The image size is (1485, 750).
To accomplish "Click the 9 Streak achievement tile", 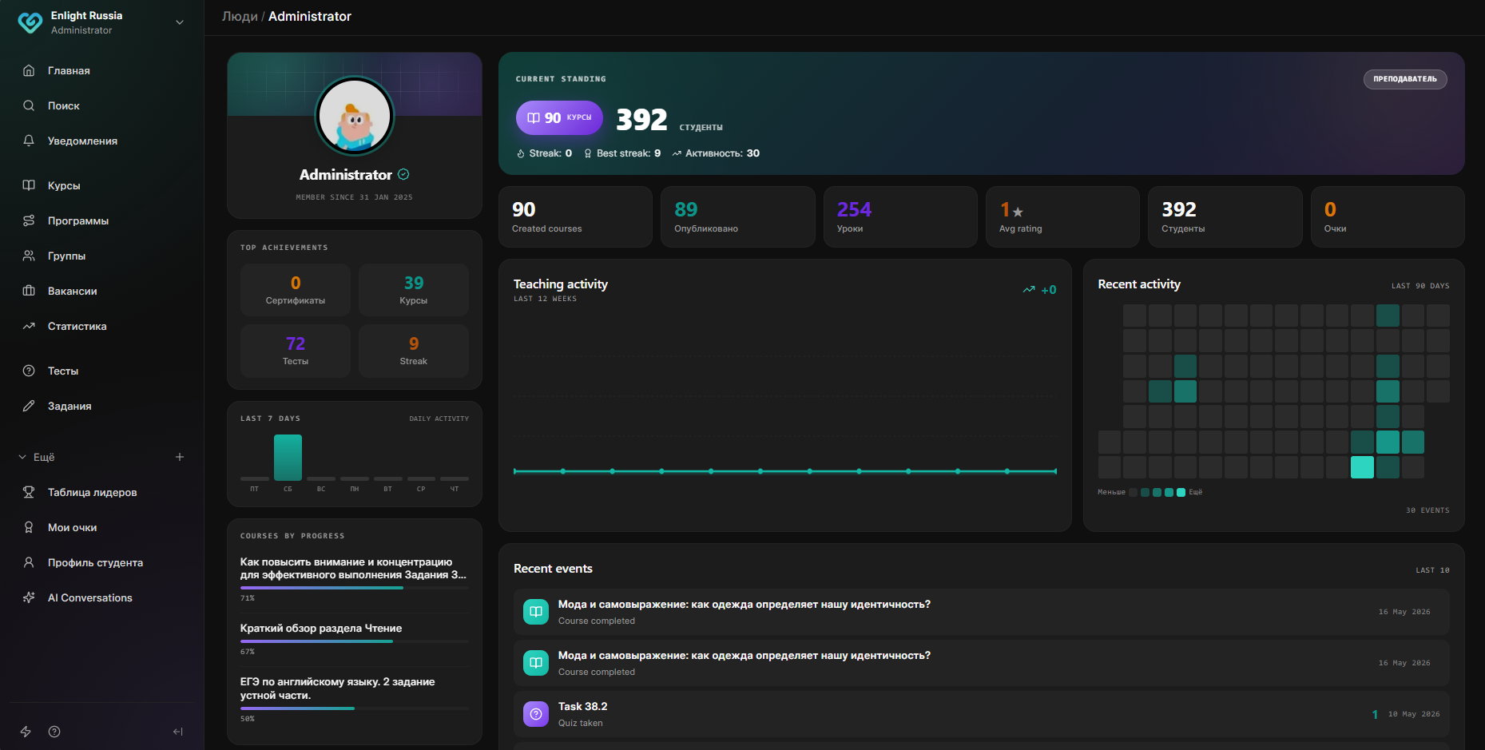I will (414, 351).
